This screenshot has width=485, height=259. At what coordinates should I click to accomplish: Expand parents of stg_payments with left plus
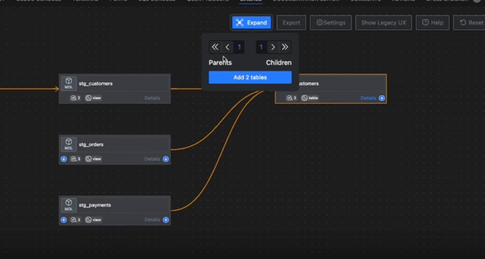(x=64, y=220)
